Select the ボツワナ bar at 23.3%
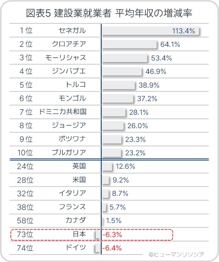 tap(112, 139)
